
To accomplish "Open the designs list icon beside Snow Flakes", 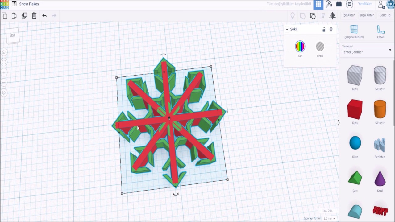I will pyautogui.click(x=14, y=4).
